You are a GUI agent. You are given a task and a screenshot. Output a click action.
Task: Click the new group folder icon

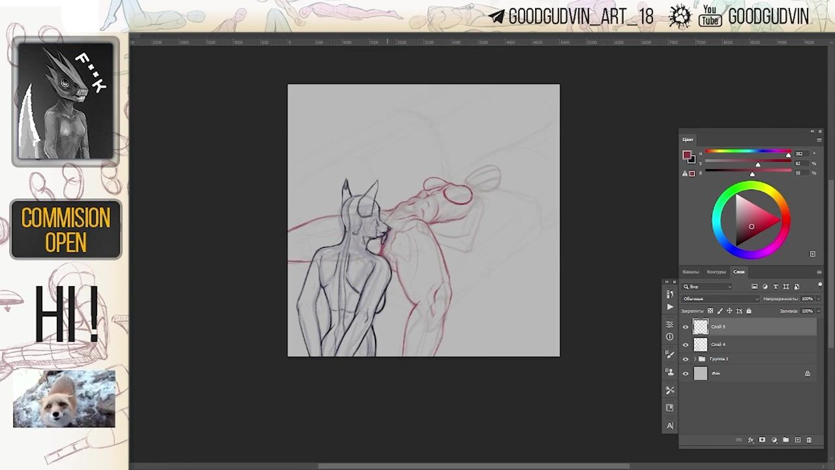pos(785,440)
